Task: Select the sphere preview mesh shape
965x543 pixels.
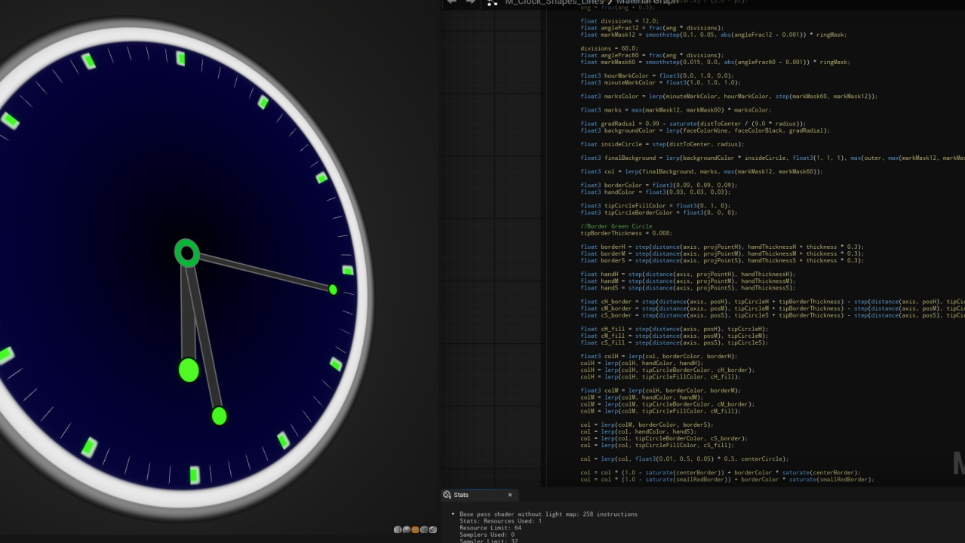Action: [x=405, y=529]
